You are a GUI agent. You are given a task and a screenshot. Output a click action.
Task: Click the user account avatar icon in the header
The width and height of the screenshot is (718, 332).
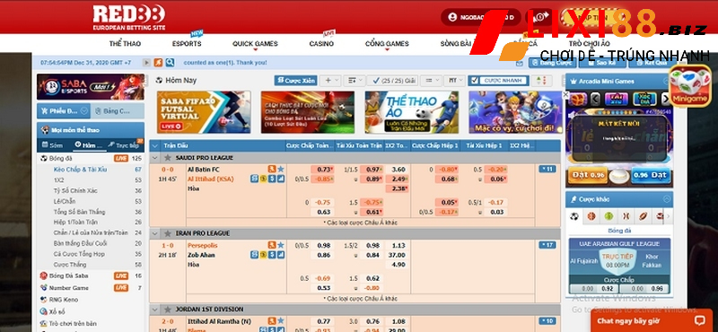[x=453, y=17]
